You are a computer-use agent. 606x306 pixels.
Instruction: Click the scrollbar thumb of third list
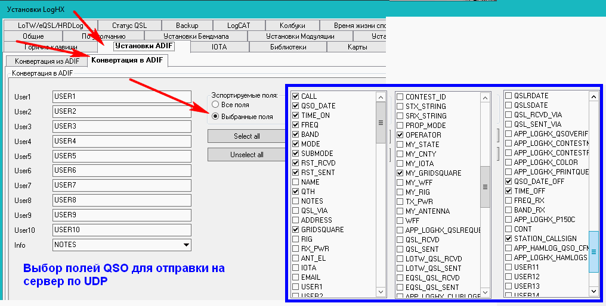593,251
